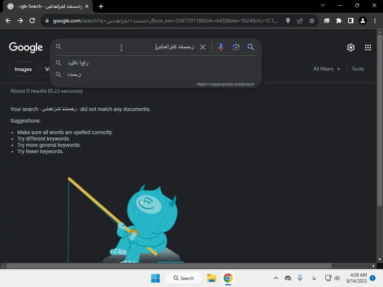383x287 pixels.
Task: Share this page from address bar
Action: [x=300, y=21]
